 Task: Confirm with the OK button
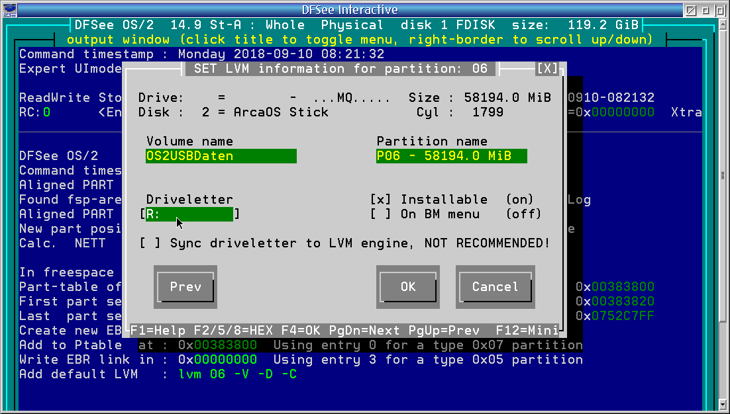tap(408, 286)
